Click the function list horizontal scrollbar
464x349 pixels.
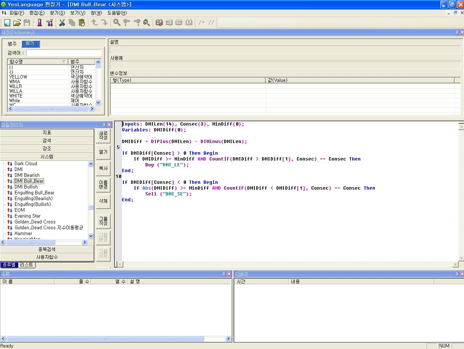pyautogui.click(x=51, y=109)
